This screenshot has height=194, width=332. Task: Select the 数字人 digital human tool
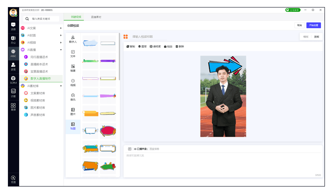pos(73,39)
